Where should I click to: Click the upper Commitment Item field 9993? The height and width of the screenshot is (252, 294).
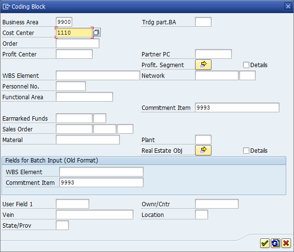pyautogui.click(x=237, y=108)
